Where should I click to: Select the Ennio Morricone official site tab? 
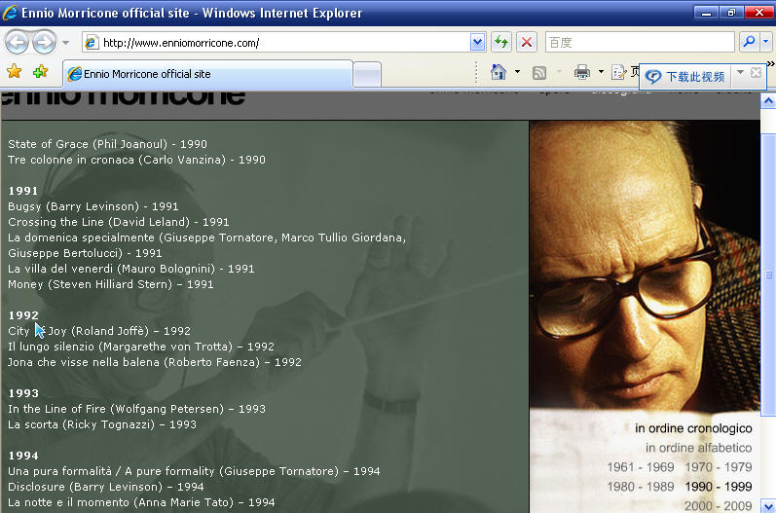coord(207,74)
